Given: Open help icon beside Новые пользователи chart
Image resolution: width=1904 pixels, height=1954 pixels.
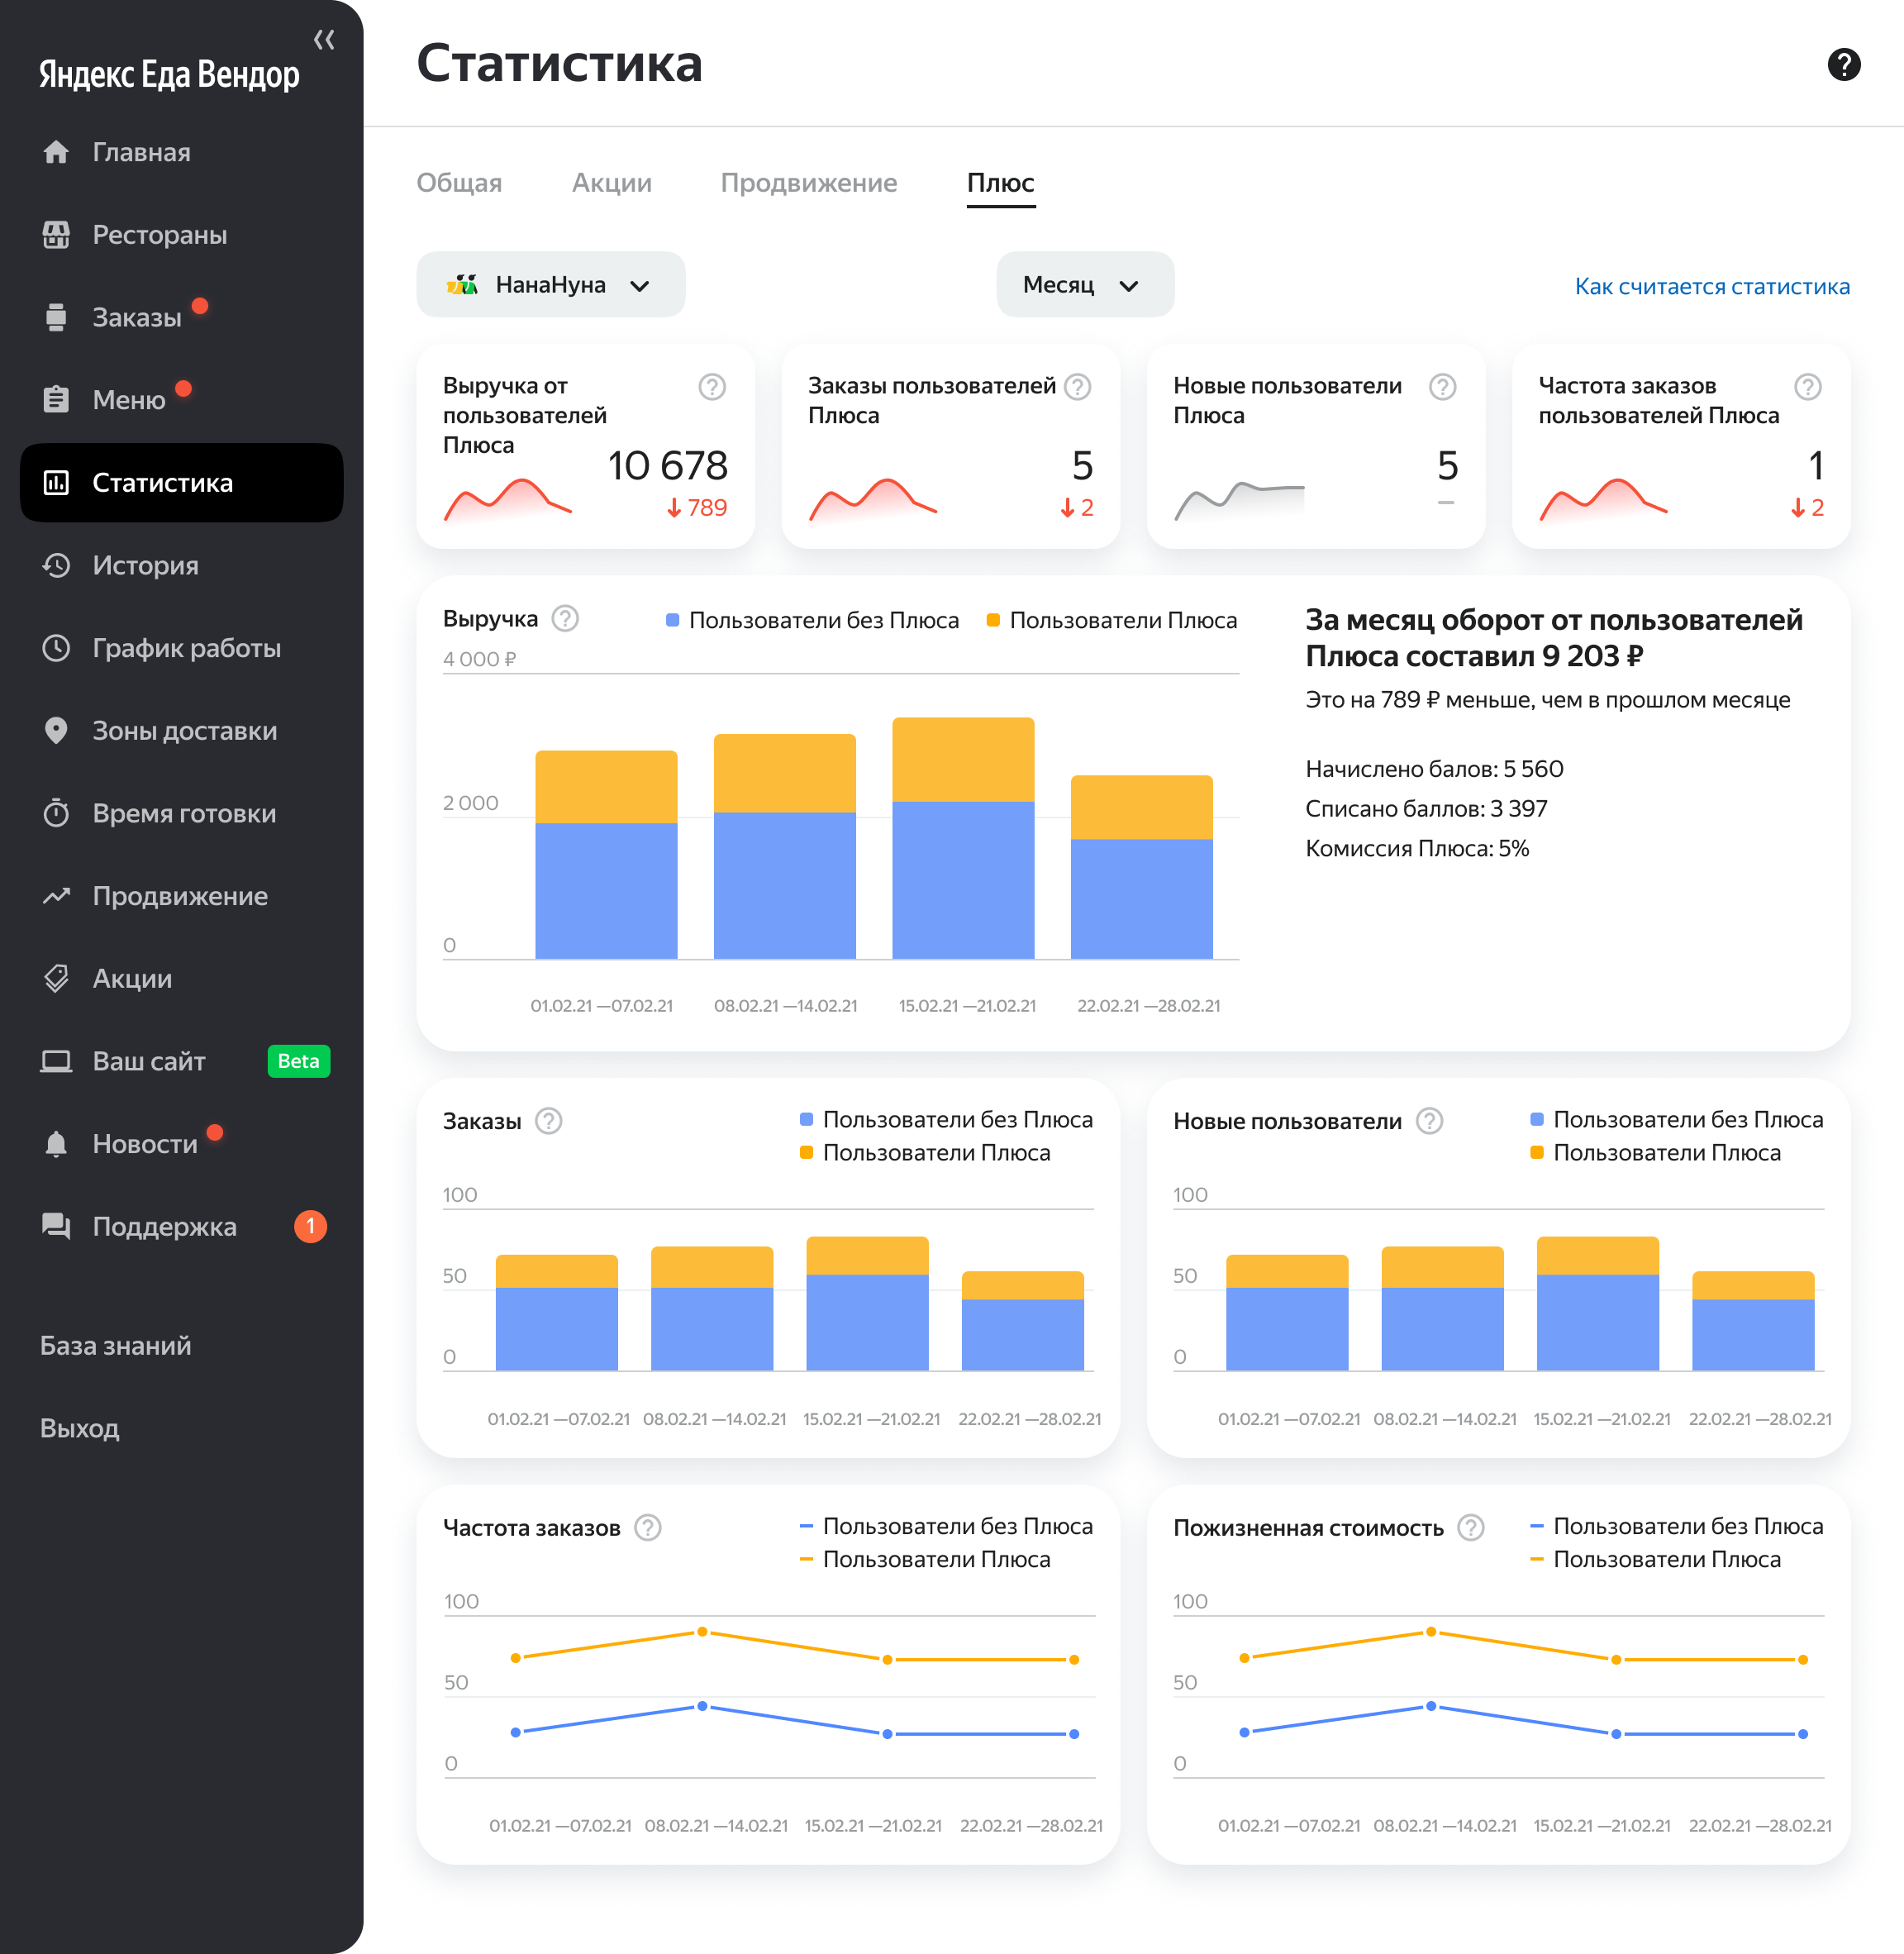Looking at the screenshot, I should tap(1430, 1121).
